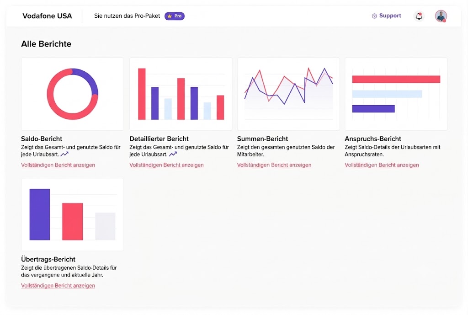Screen dimensions: 468x315
Task: Open the Saldo-Bericht donut chart thumbnail
Action: (73, 94)
